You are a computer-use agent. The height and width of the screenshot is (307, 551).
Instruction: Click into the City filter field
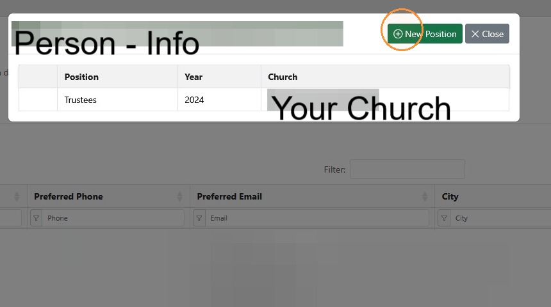click(x=500, y=218)
